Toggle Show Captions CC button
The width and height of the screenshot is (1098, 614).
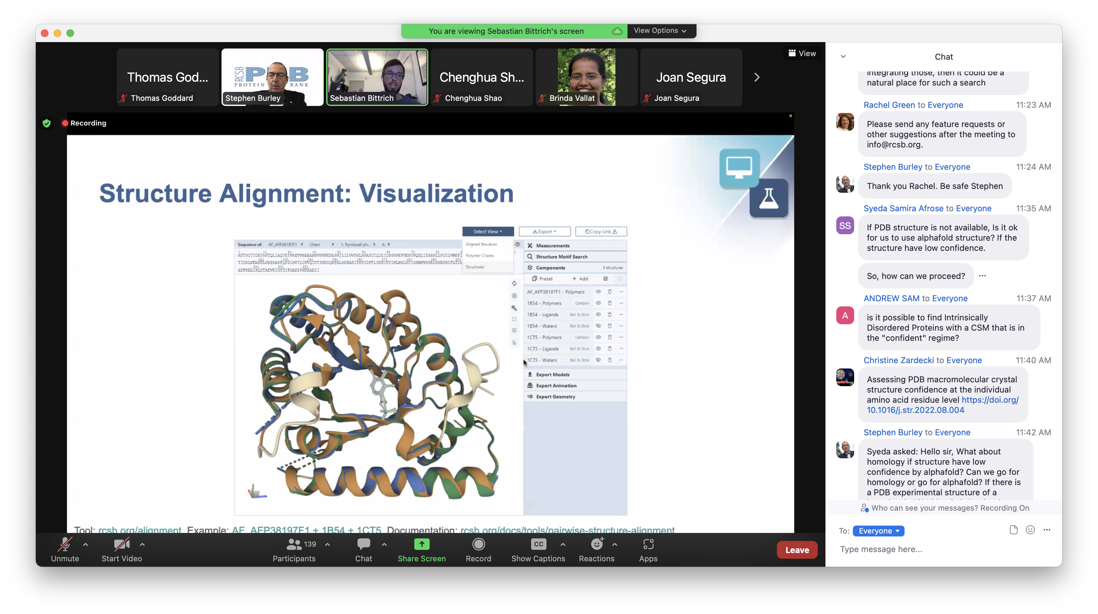coord(538,544)
